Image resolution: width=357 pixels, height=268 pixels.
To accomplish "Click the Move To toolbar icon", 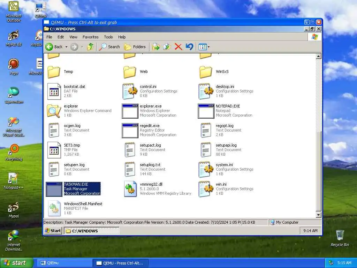I will pyautogui.click(x=156, y=47).
